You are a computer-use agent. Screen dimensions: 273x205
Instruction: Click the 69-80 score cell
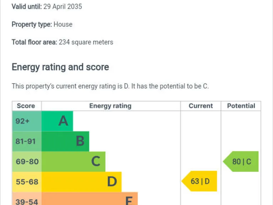click(x=27, y=162)
